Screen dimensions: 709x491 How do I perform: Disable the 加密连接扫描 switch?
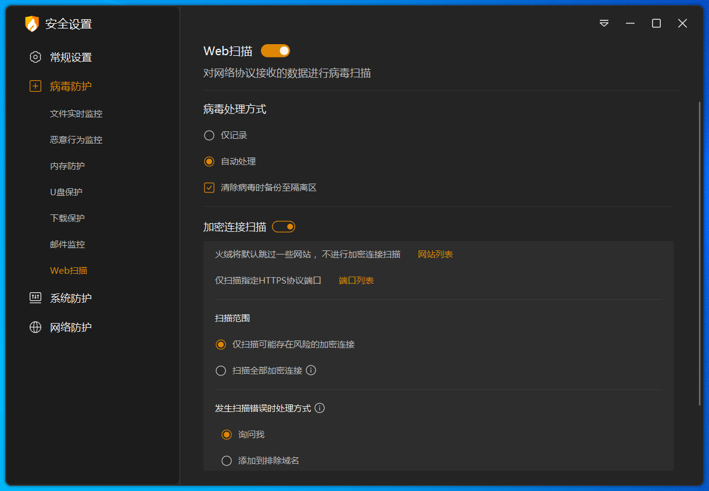283,226
